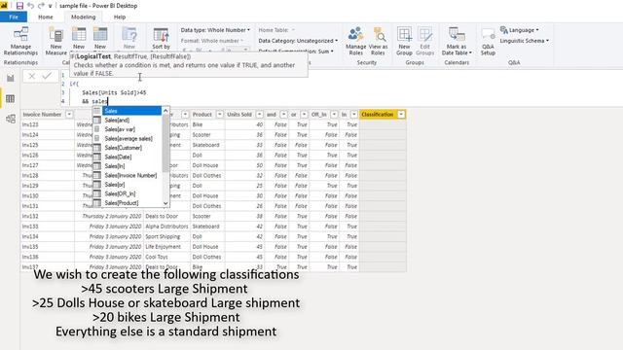Open the 'and' column filter dropdown

283,115
